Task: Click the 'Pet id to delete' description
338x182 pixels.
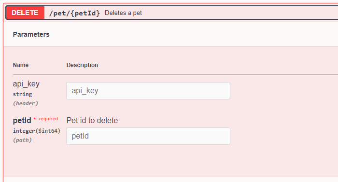Action: coord(92,120)
